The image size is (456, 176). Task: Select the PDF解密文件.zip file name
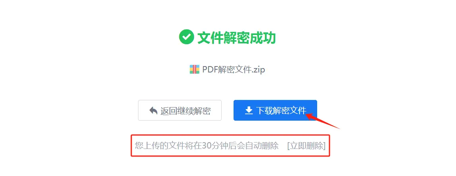pos(234,70)
